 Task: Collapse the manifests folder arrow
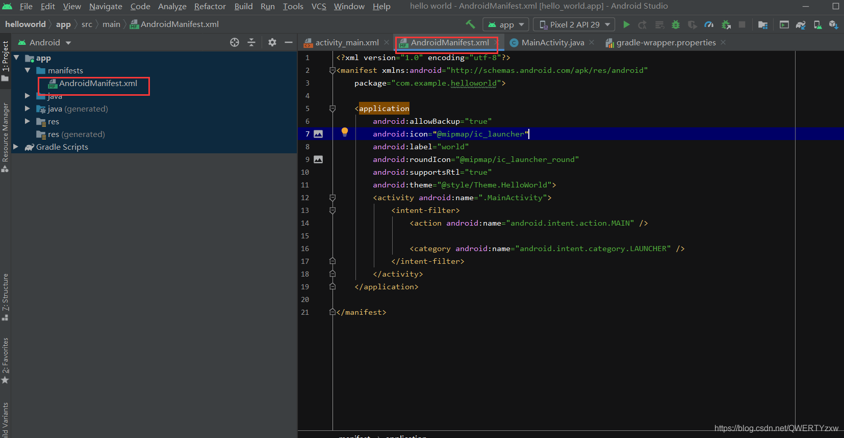(28, 70)
